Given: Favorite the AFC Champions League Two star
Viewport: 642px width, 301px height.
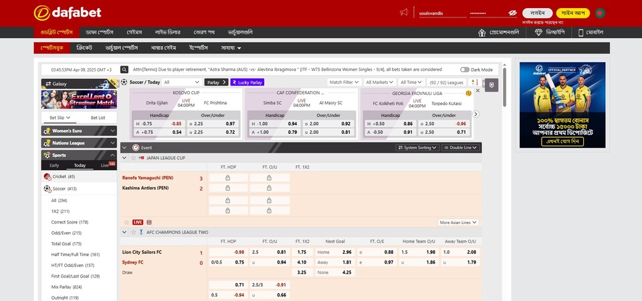Looking at the screenshot, I should coord(132,232).
